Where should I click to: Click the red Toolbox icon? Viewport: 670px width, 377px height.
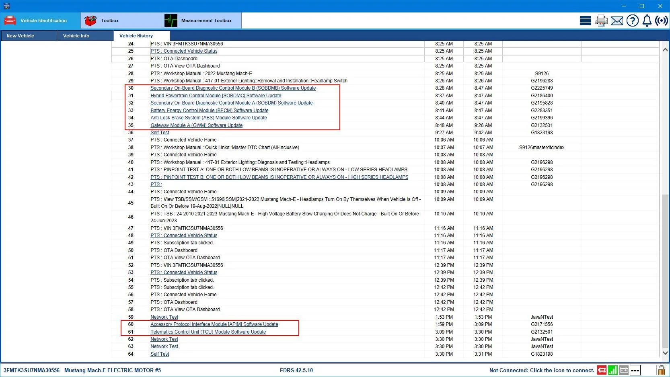[x=90, y=20]
